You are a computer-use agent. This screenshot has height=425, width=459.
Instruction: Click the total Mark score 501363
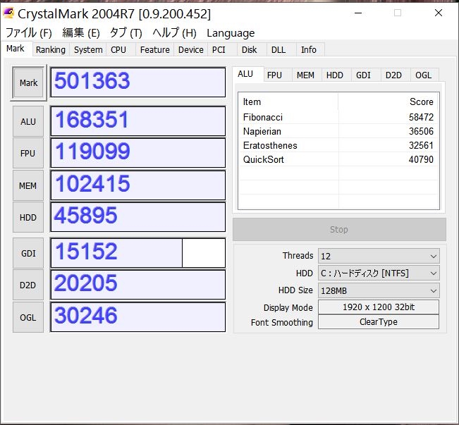[138, 82]
